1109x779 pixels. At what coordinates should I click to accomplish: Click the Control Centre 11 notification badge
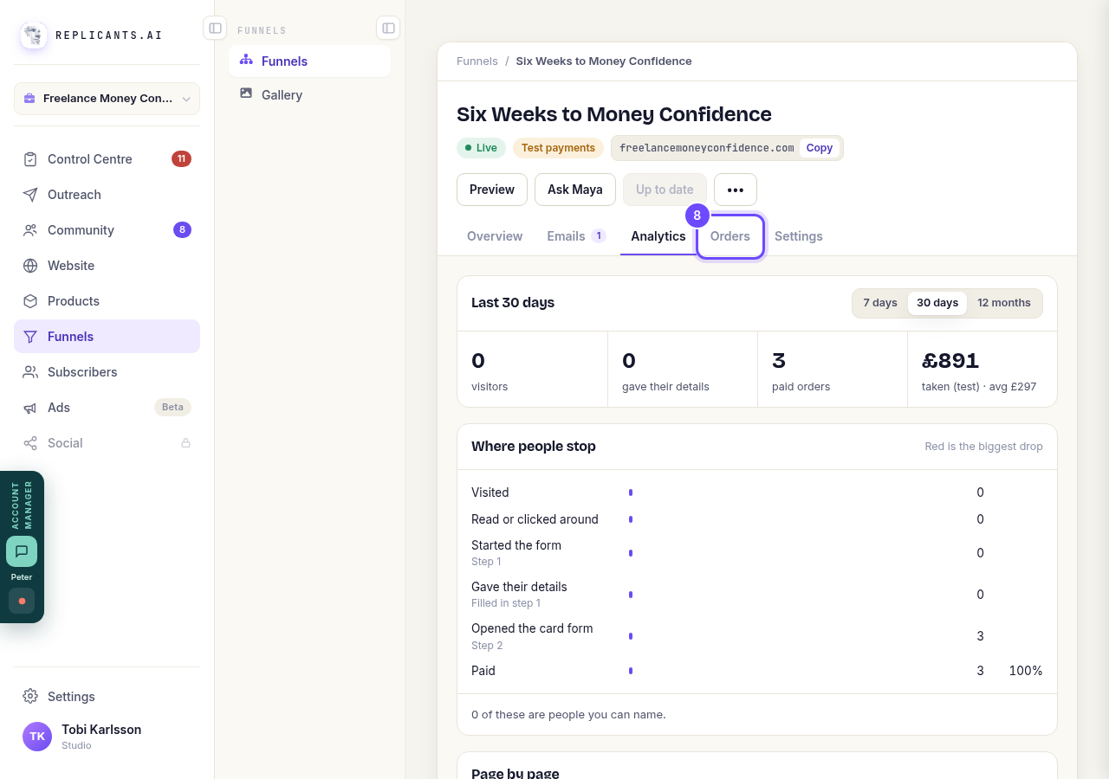tap(181, 159)
